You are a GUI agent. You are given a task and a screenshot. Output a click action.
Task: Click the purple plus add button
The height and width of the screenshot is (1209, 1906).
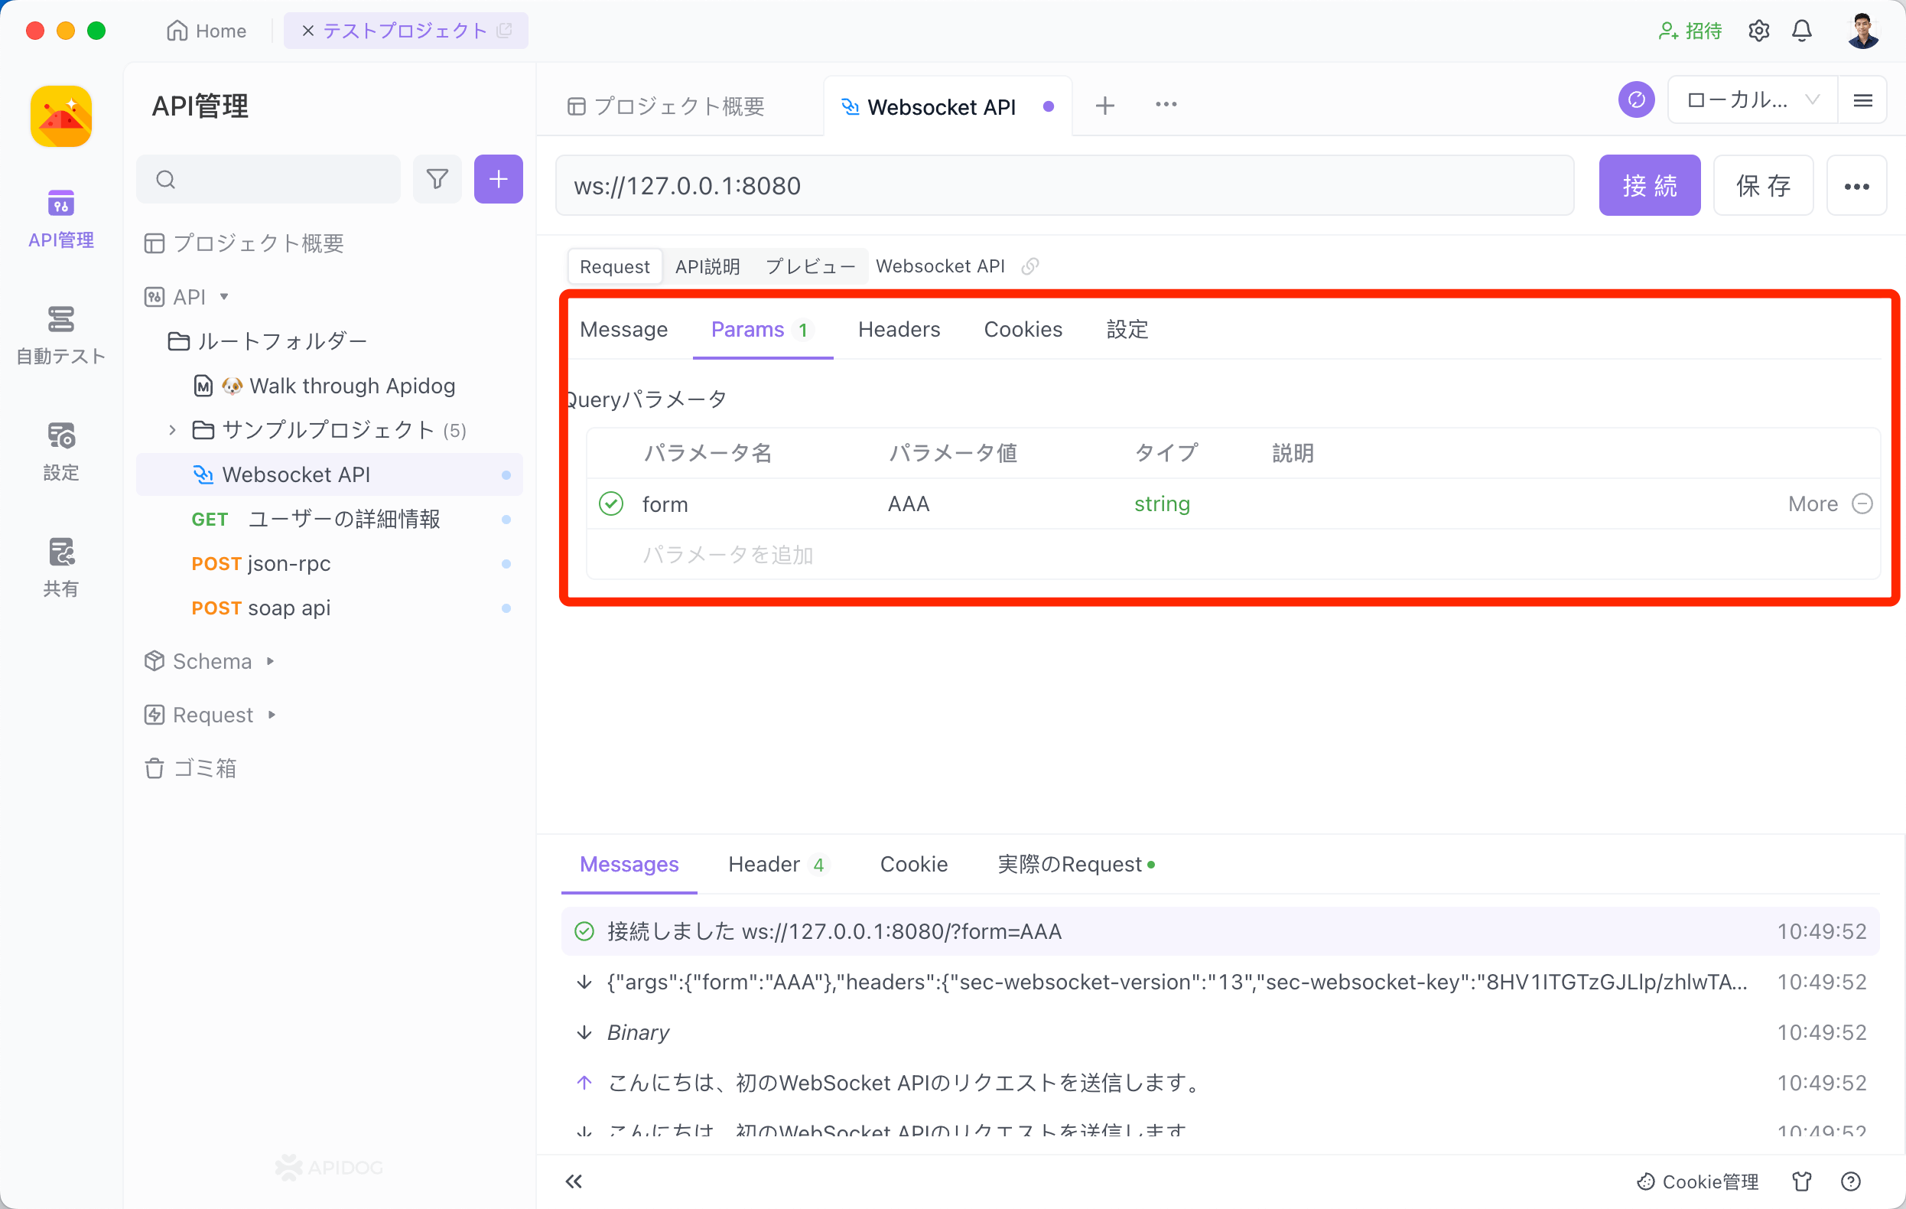pyautogui.click(x=498, y=179)
